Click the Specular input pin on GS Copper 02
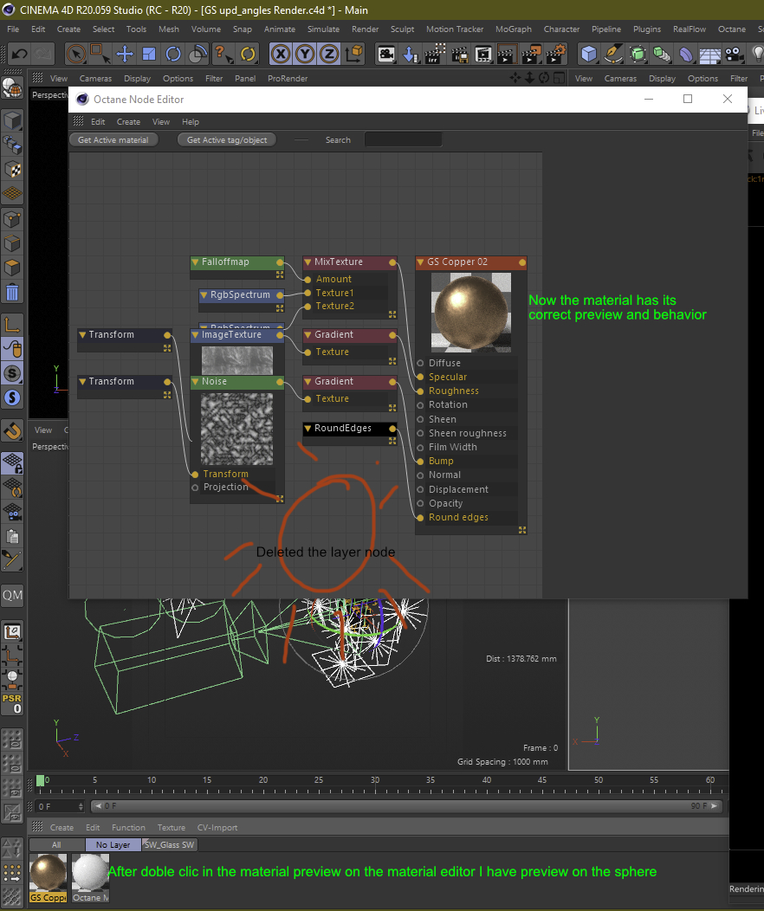Screen dimensions: 764x911 tap(420, 377)
